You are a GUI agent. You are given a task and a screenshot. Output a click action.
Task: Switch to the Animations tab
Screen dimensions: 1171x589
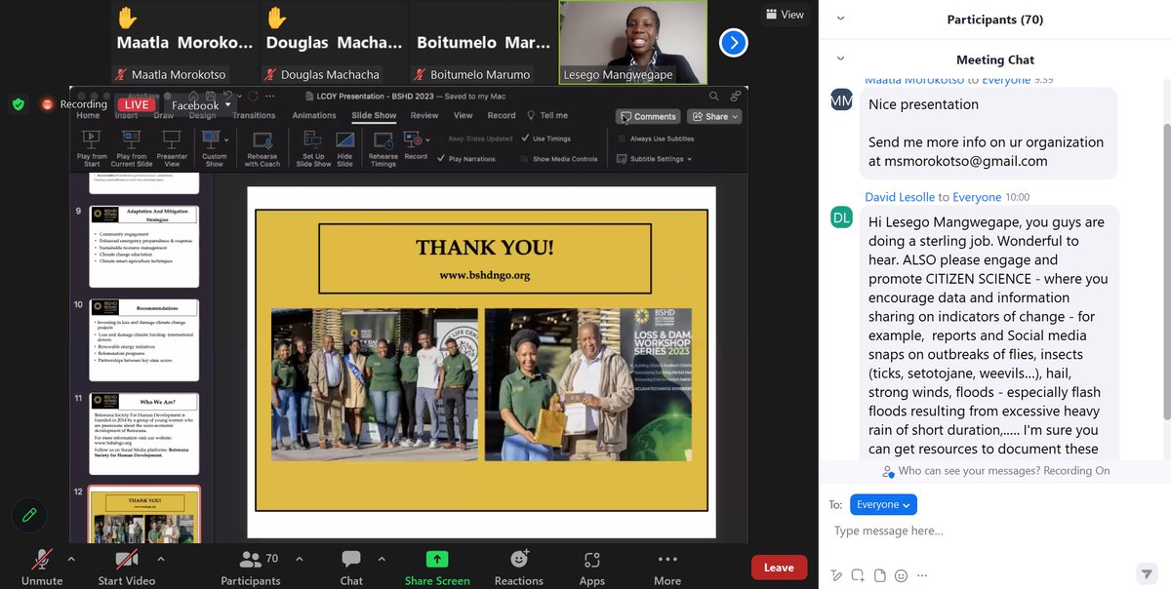click(314, 115)
